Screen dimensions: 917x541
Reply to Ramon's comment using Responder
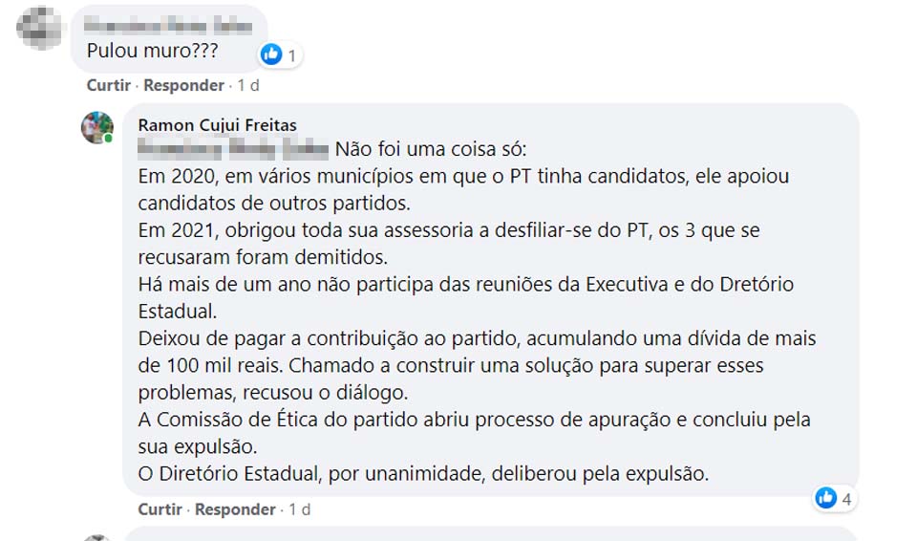[236, 509]
